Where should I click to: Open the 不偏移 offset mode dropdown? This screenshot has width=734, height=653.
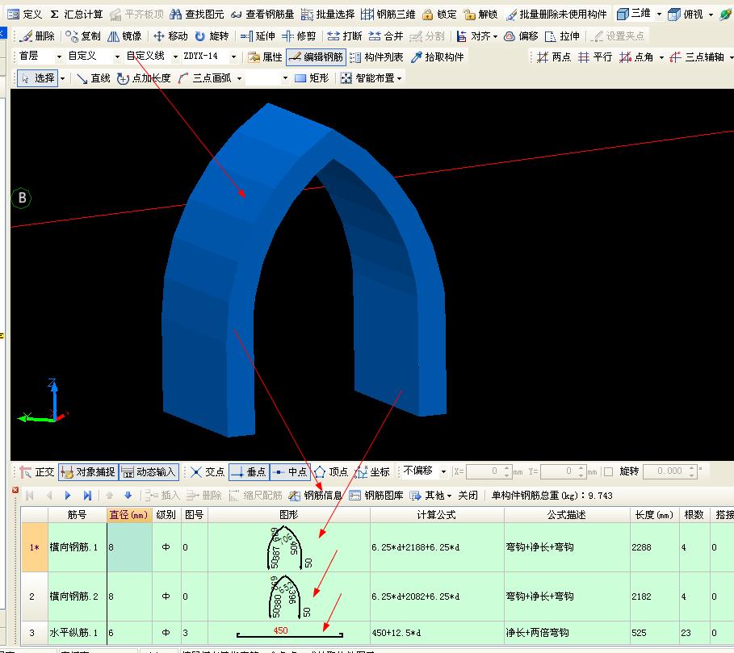point(443,471)
